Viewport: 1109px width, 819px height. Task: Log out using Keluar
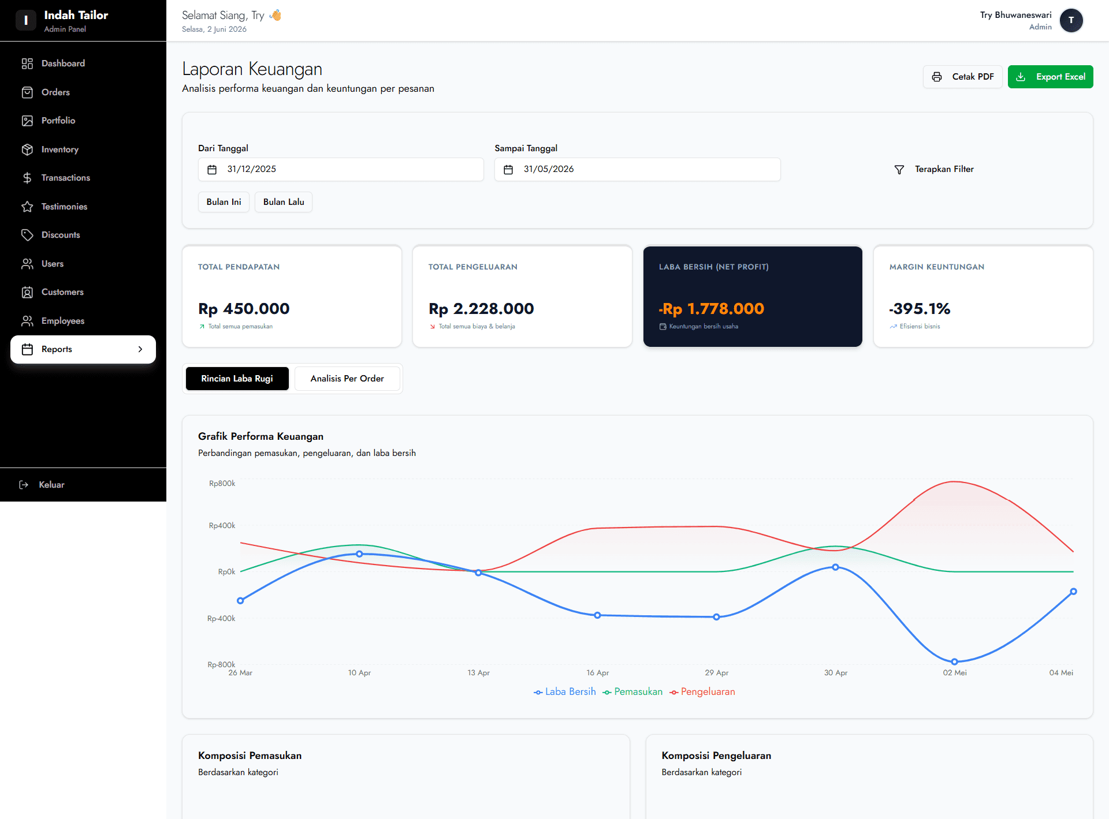(83, 485)
